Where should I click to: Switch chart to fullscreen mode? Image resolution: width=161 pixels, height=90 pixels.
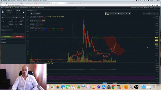158,14
